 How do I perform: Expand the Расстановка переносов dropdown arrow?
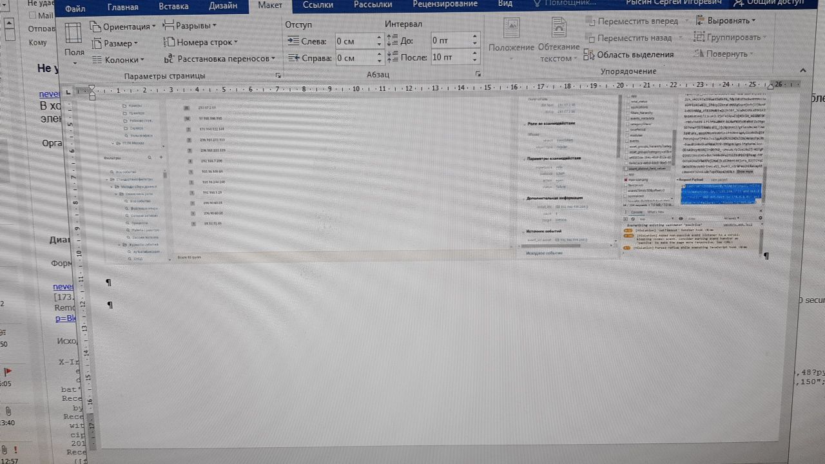pyautogui.click(x=273, y=59)
